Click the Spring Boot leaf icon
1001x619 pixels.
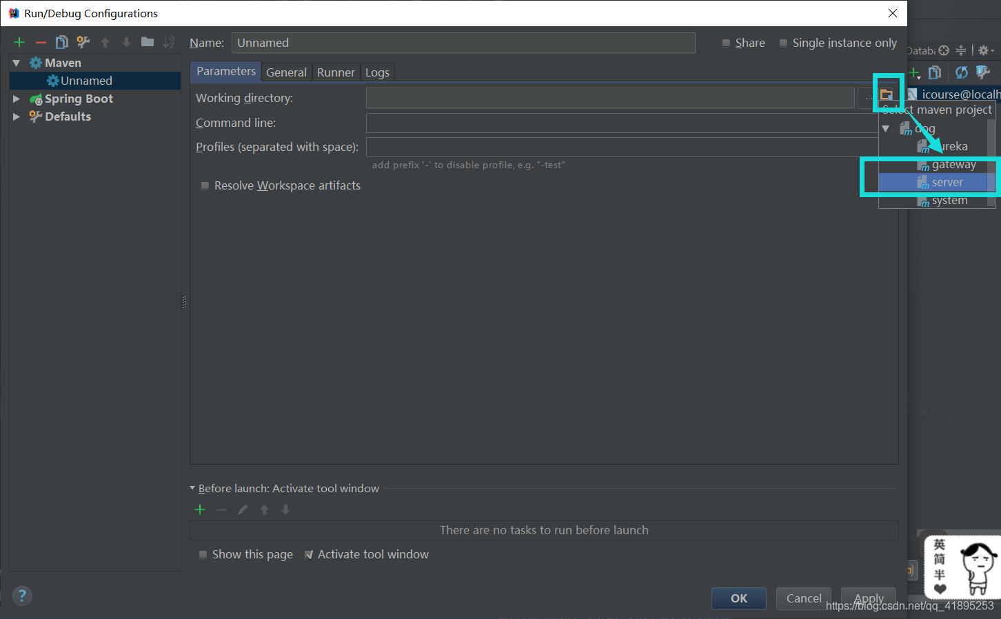36,99
